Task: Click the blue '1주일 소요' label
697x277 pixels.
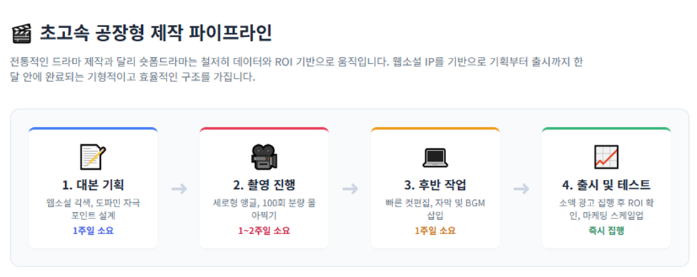Action: pos(93,231)
